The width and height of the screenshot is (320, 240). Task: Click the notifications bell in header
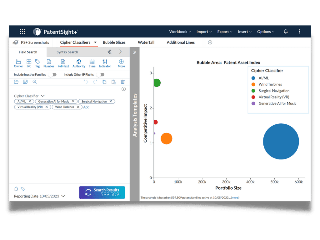(286, 32)
